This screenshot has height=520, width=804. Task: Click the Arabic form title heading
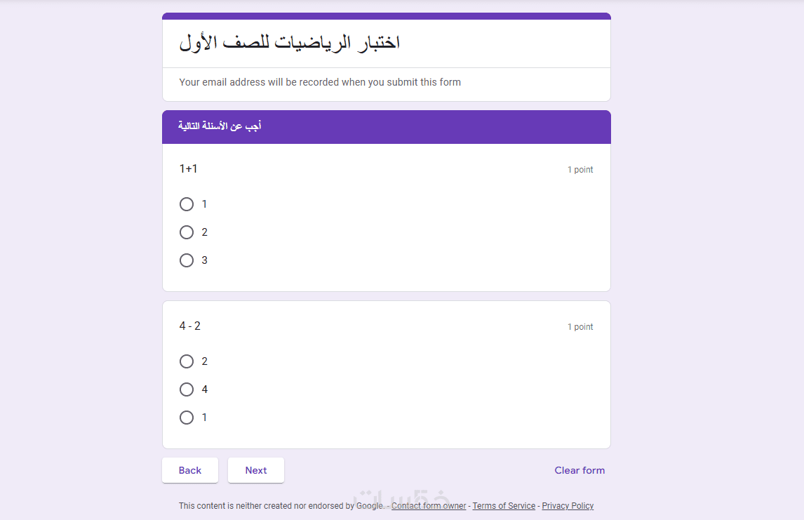coord(290,43)
